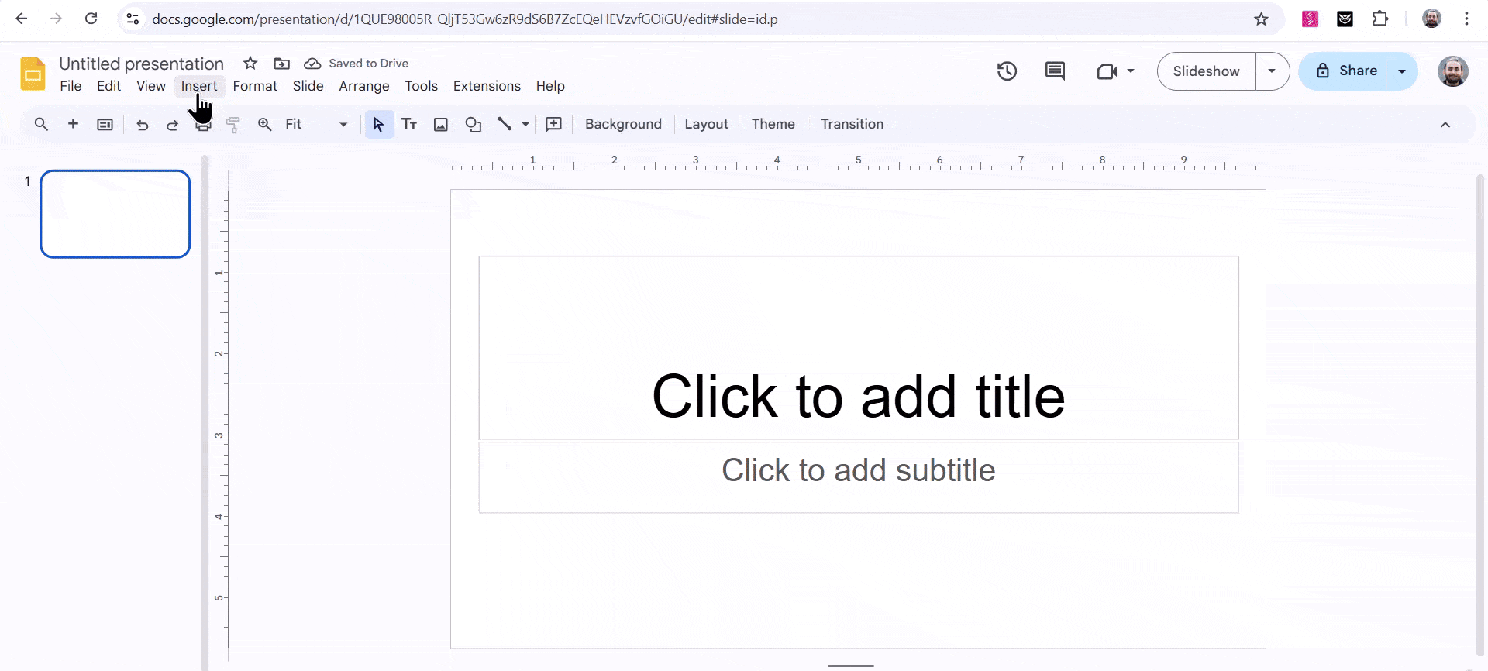Click the black envelope extension icon
The image size is (1488, 671).
(1345, 19)
